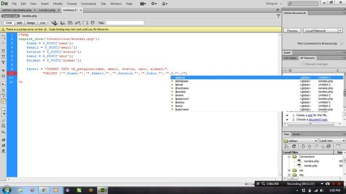
Task: Open Preview in Browser globe icon
Action: click(x=63, y=23)
